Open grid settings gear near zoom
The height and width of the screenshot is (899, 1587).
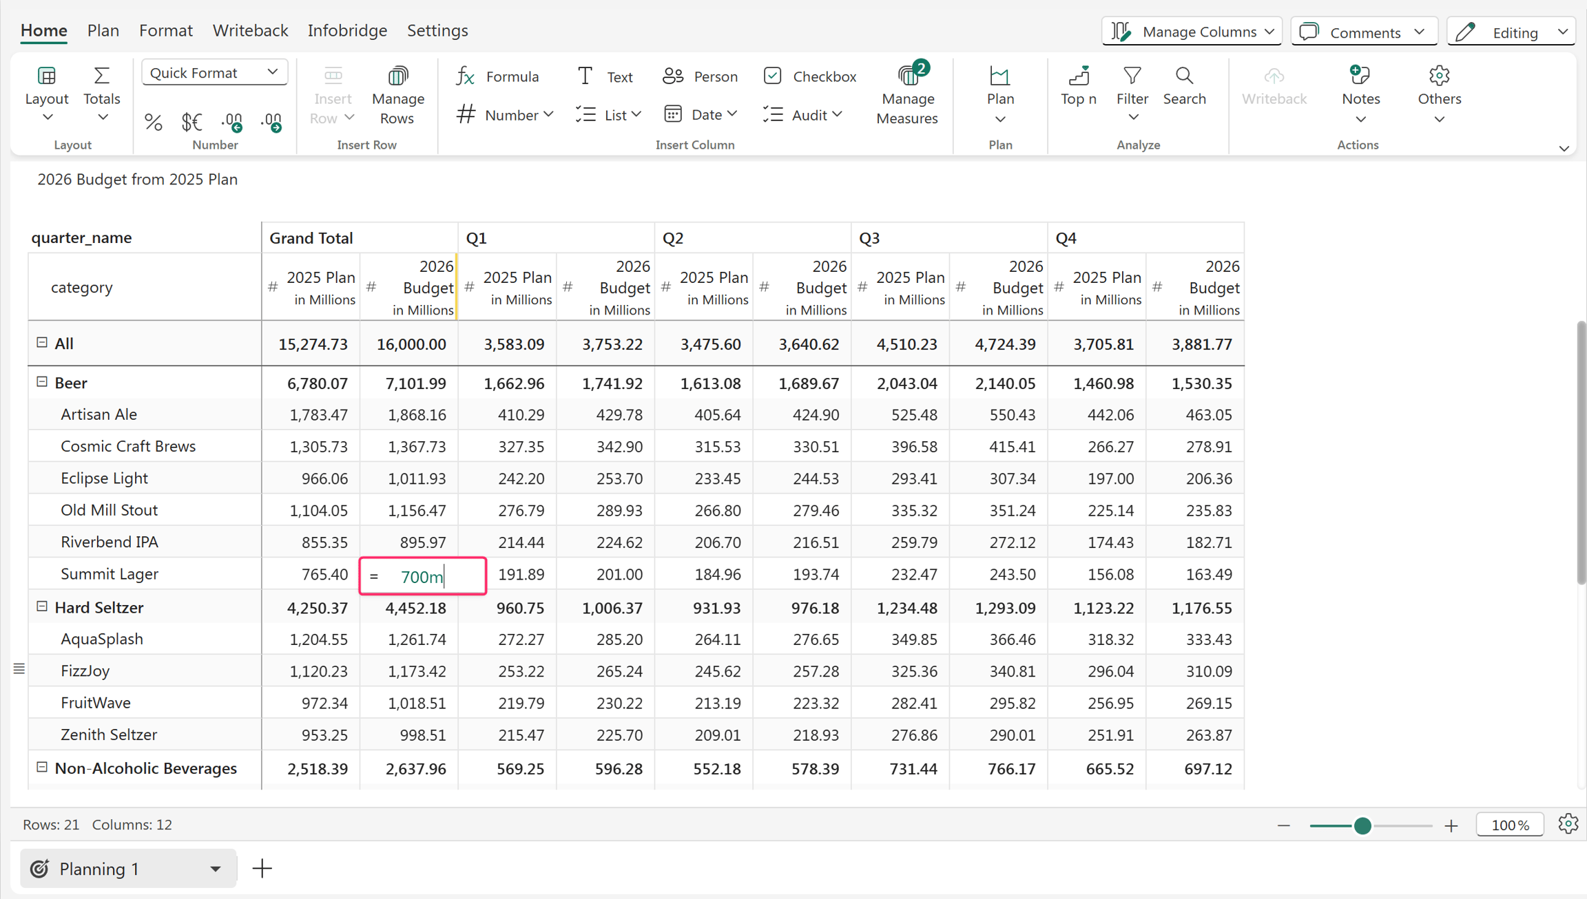point(1568,824)
